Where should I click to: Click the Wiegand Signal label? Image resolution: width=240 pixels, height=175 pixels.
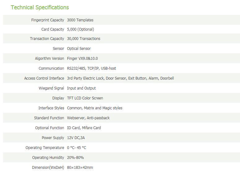(x=51, y=88)
